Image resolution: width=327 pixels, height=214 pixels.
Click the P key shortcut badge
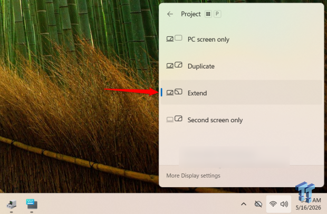click(x=217, y=14)
